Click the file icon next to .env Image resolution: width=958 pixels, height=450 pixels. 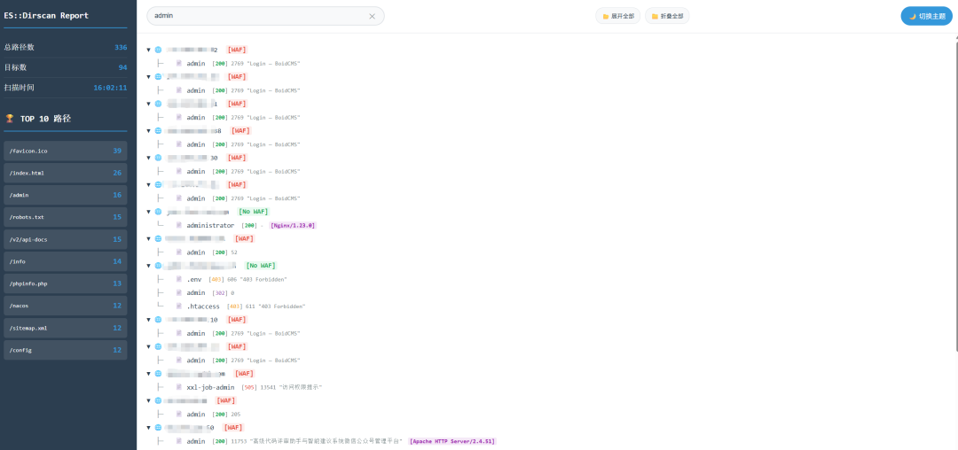tap(179, 279)
